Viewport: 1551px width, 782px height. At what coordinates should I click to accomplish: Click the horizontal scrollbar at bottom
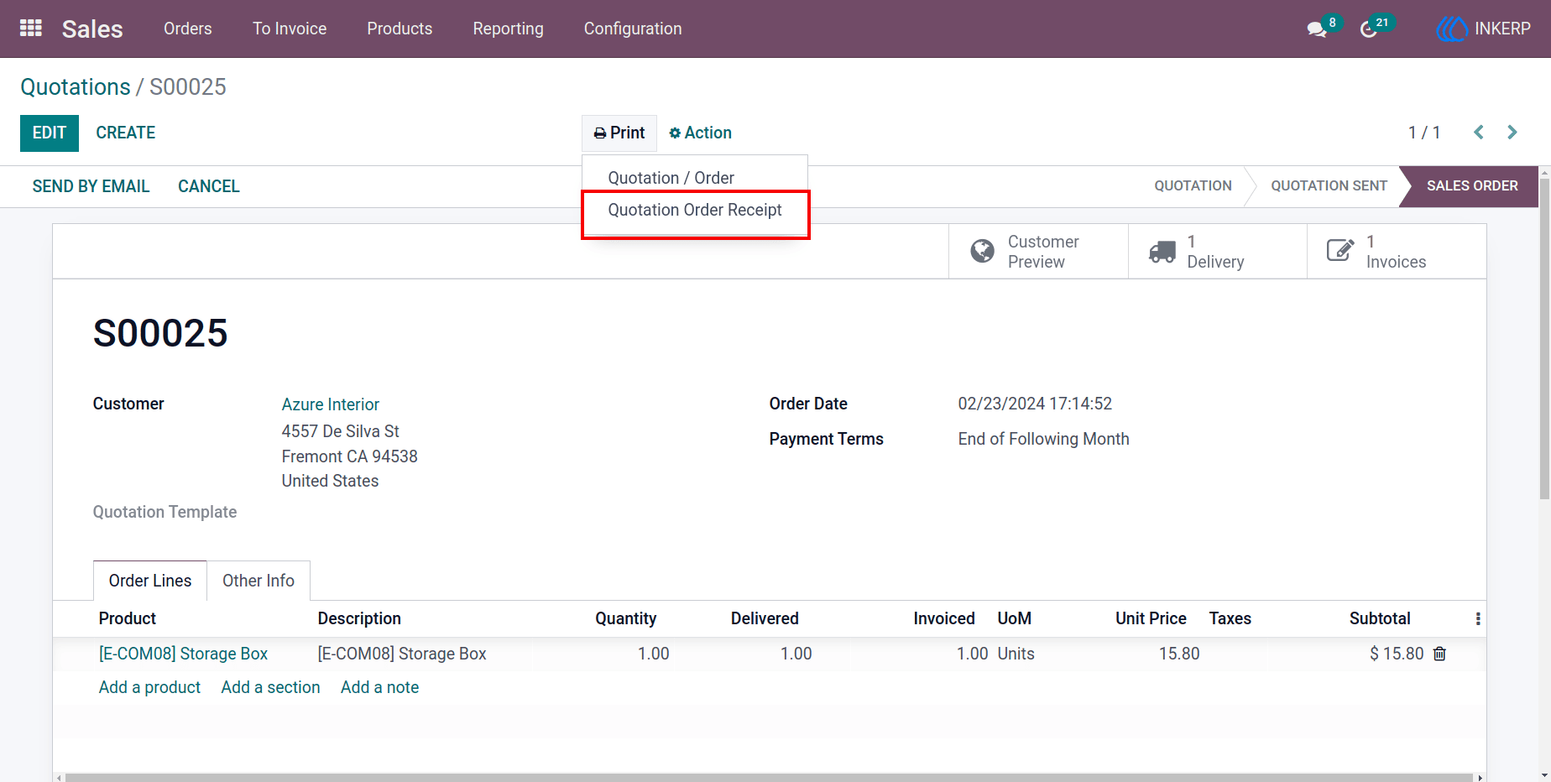click(x=769, y=778)
